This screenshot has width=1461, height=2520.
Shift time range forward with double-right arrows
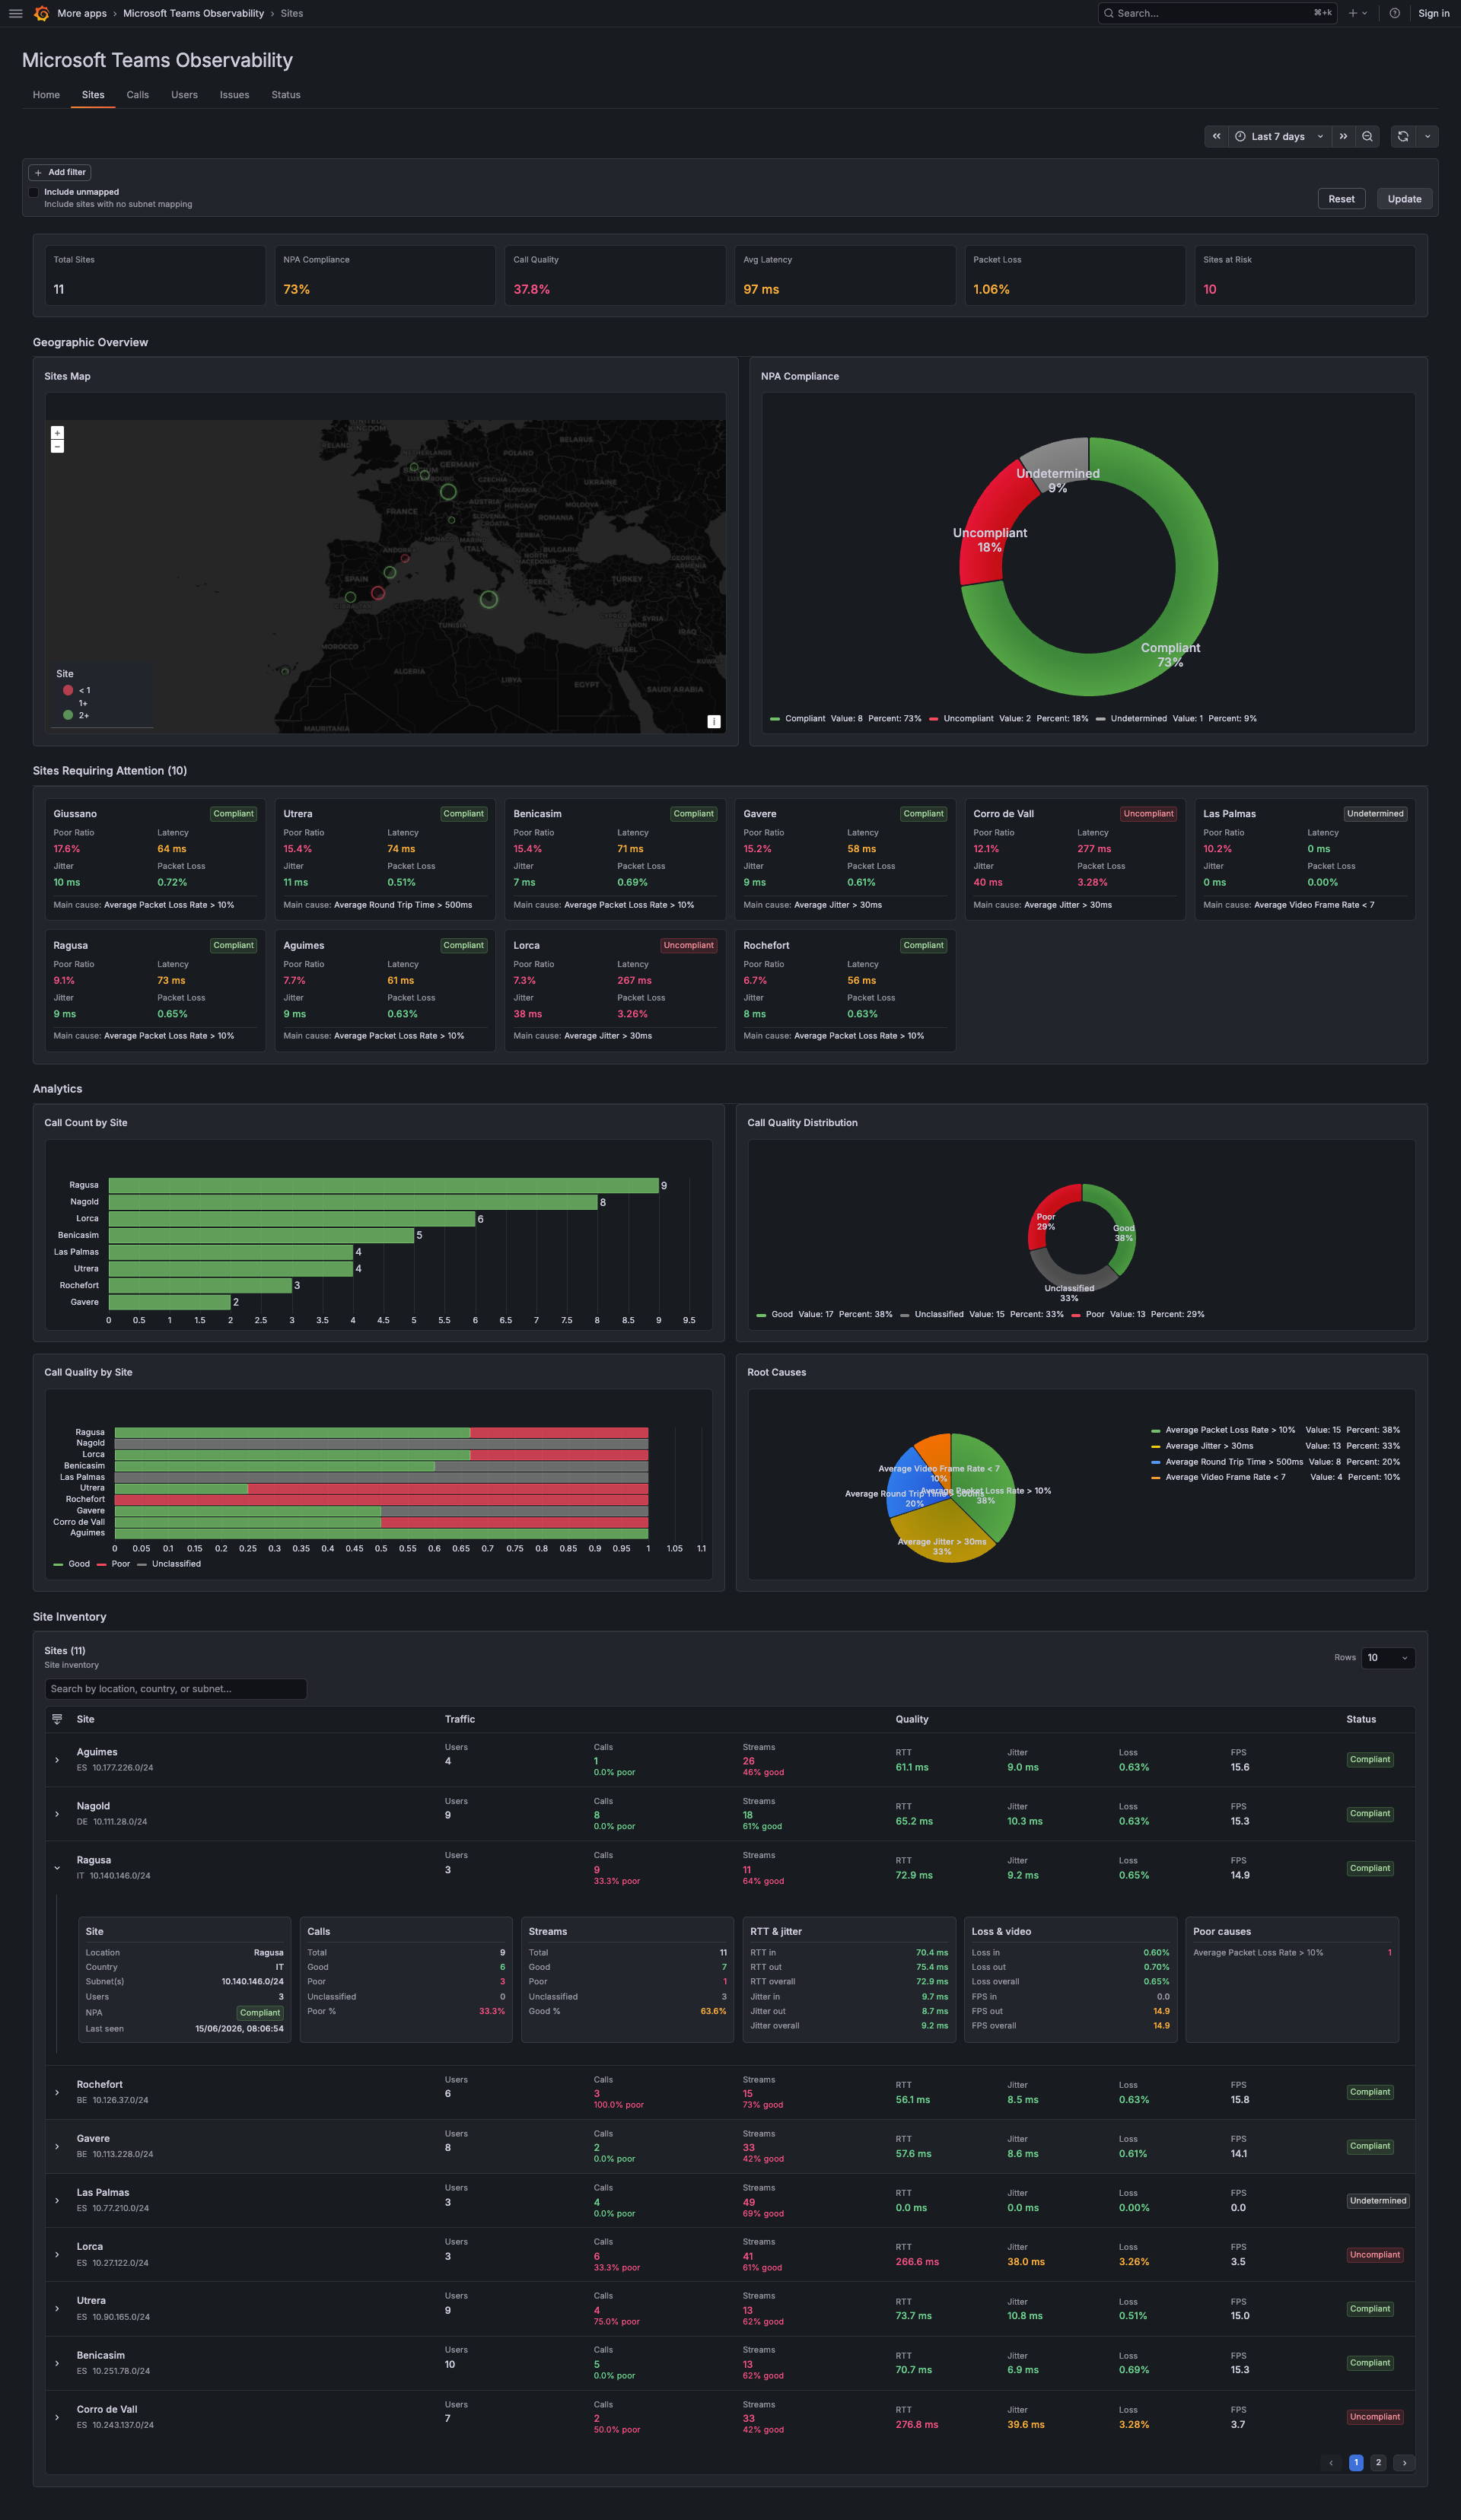1343,136
